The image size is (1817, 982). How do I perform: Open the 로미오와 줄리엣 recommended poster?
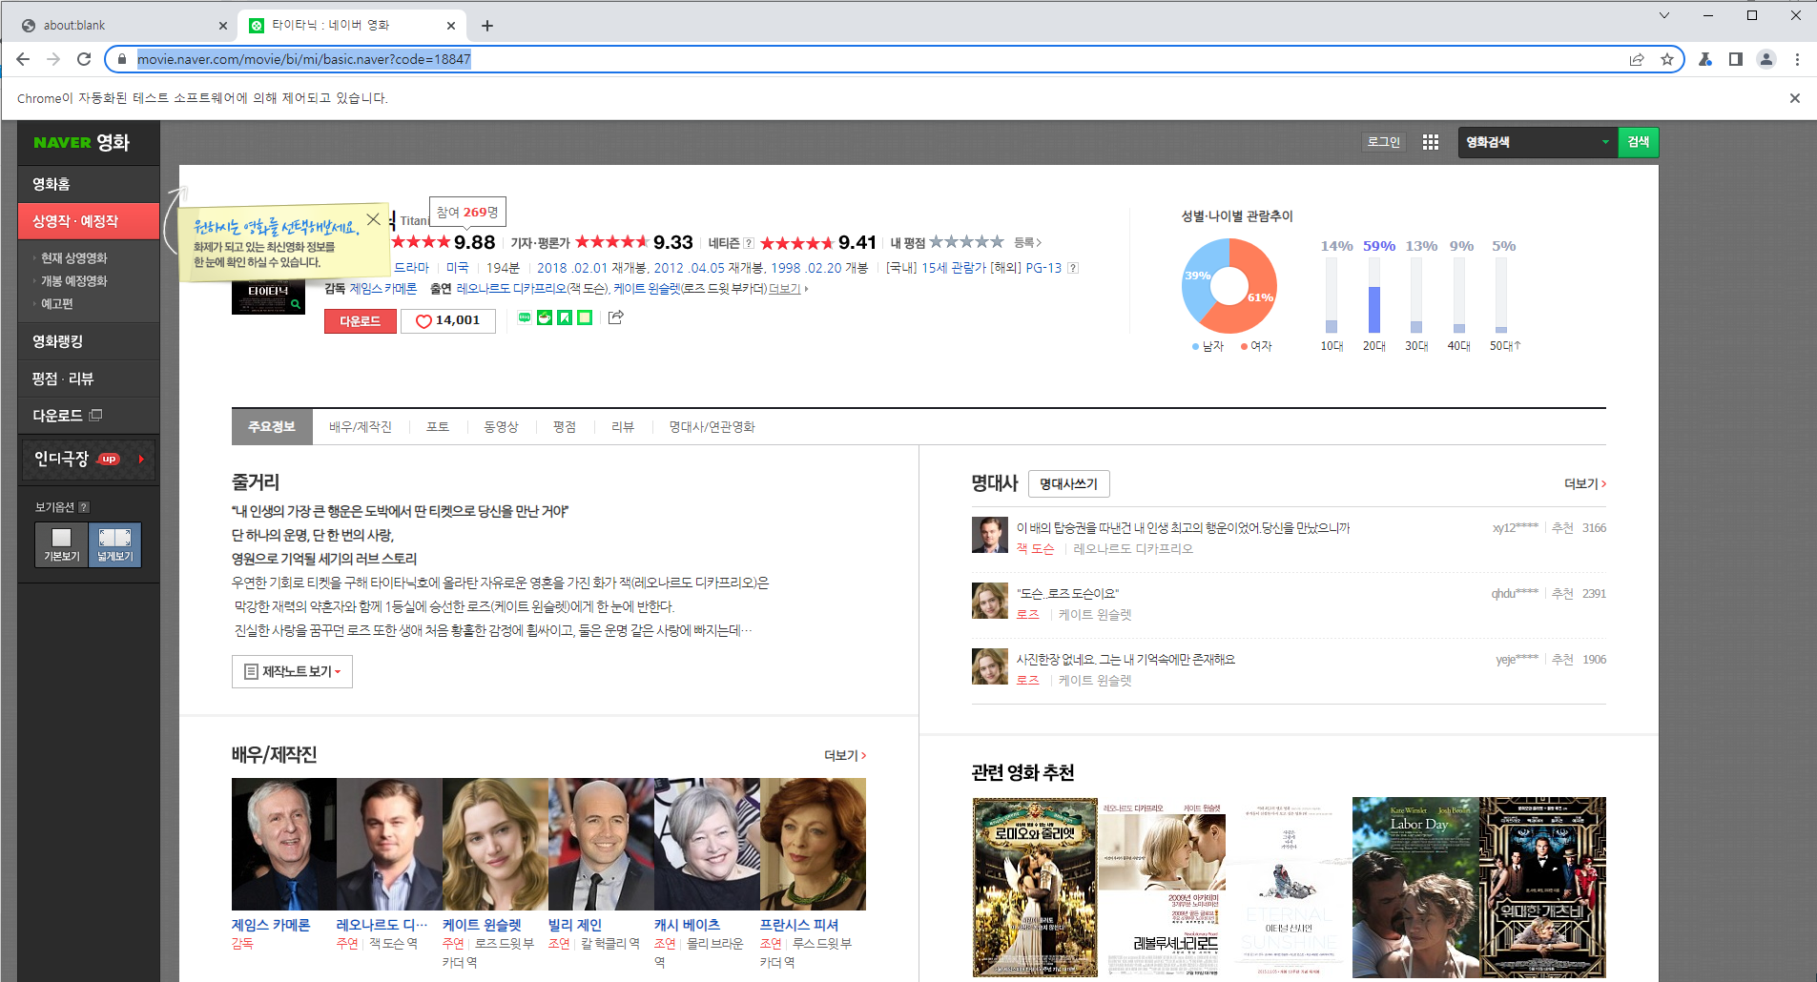click(1035, 888)
